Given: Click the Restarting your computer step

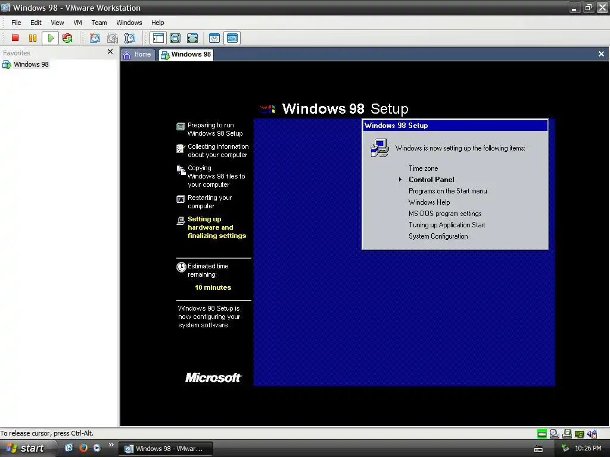Looking at the screenshot, I should (209, 202).
